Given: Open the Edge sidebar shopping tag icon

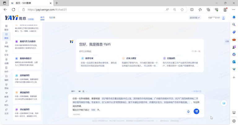Looking at the screenshot, I should [x=234, y=32].
